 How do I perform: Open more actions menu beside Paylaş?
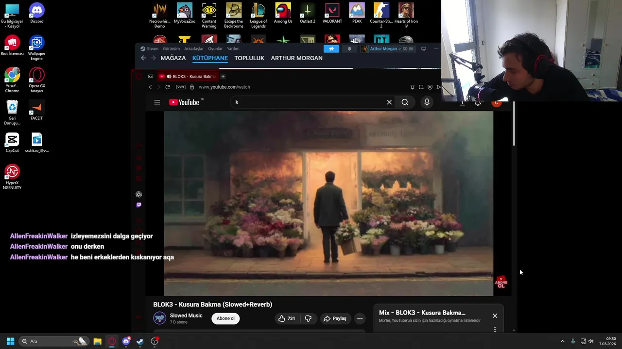click(x=360, y=318)
